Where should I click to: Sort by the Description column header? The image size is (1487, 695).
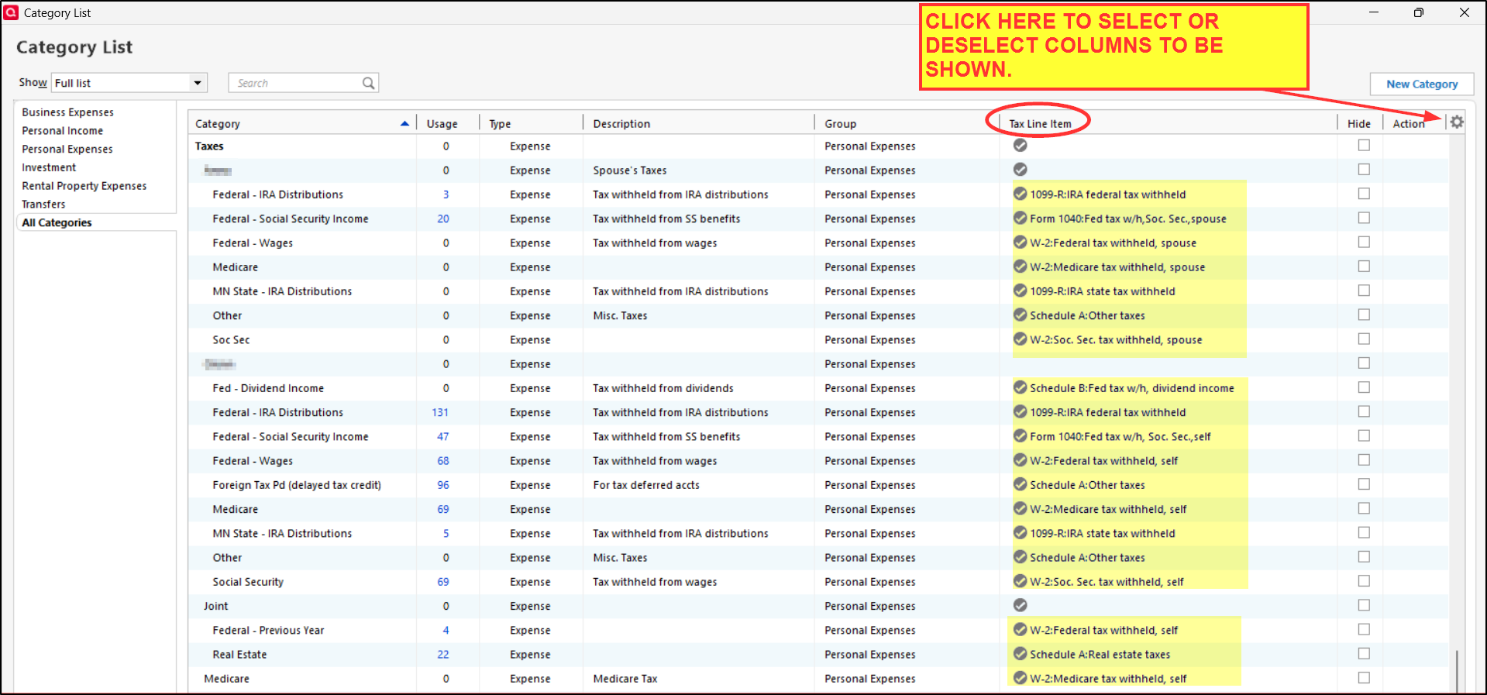tap(621, 124)
